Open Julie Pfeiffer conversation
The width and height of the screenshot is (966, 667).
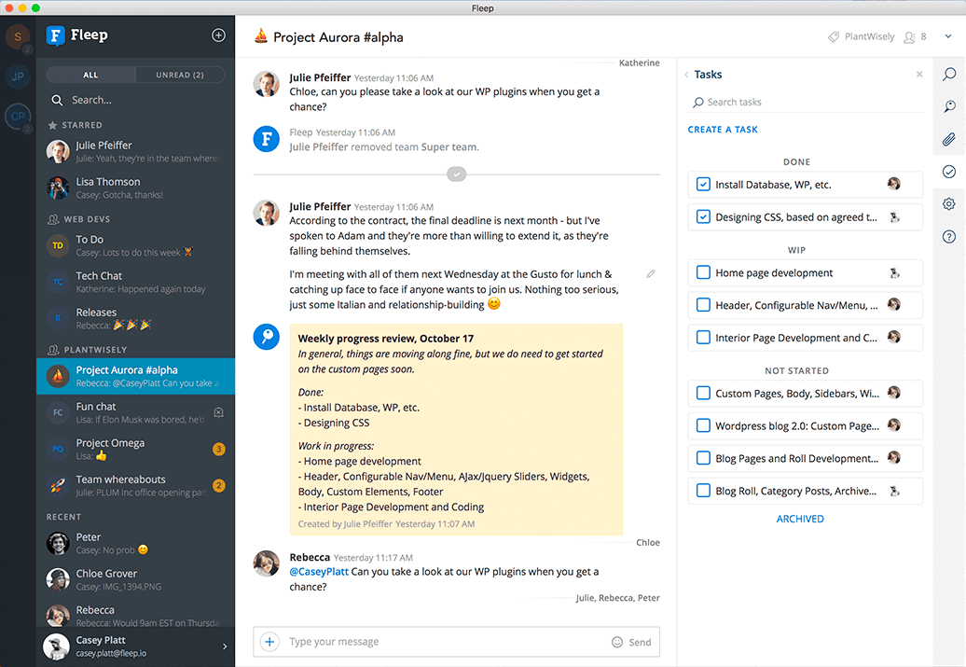tap(135, 152)
